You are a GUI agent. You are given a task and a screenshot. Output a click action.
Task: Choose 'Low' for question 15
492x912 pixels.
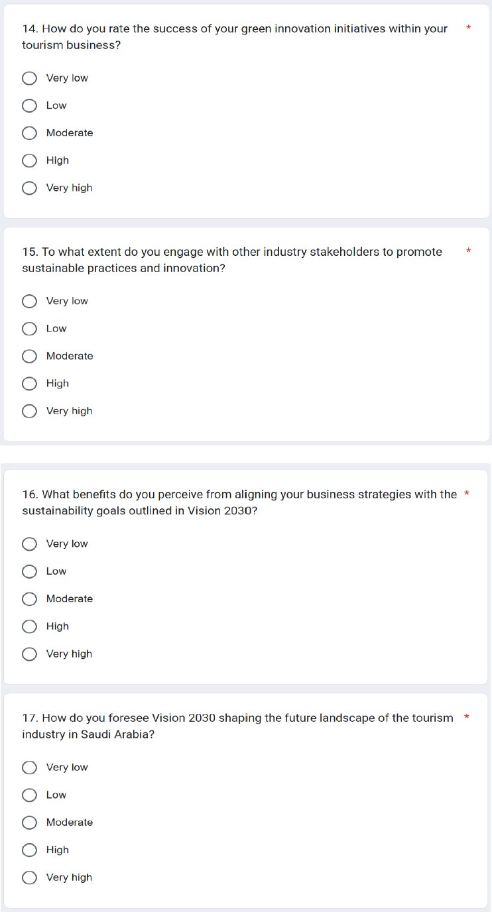tap(29, 329)
